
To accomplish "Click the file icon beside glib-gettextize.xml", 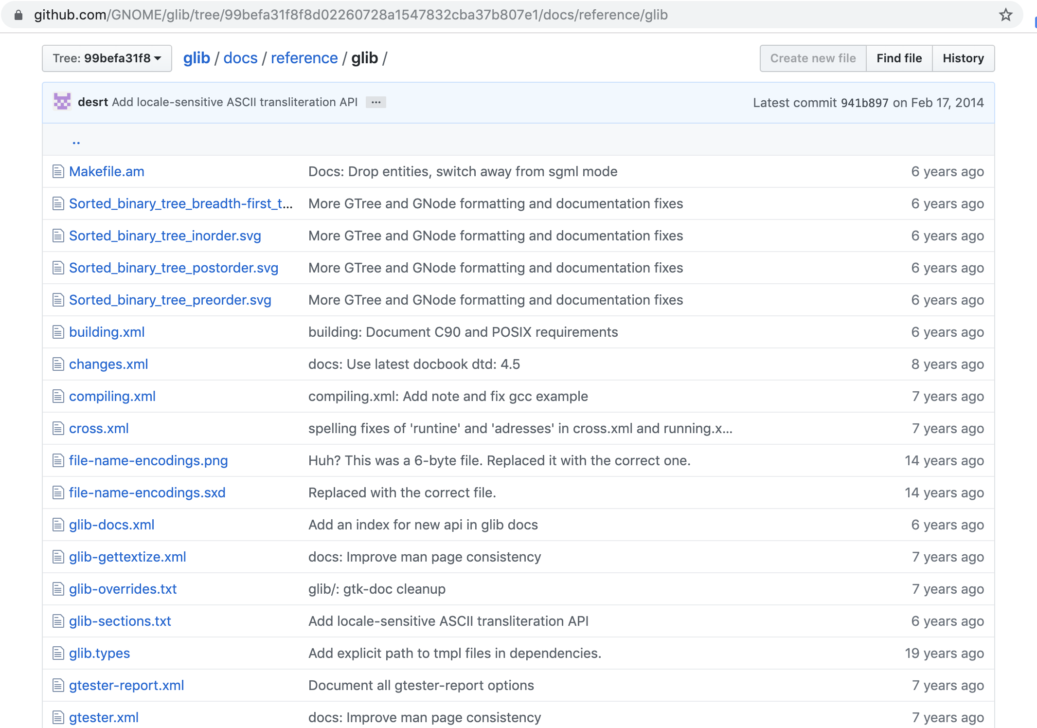I will 58,557.
